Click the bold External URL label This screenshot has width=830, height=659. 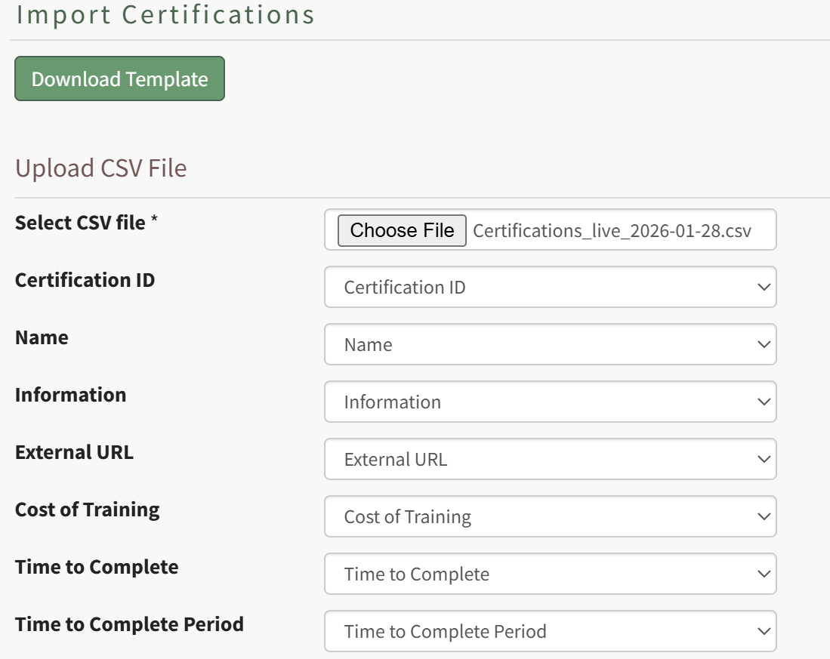(x=74, y=452)
